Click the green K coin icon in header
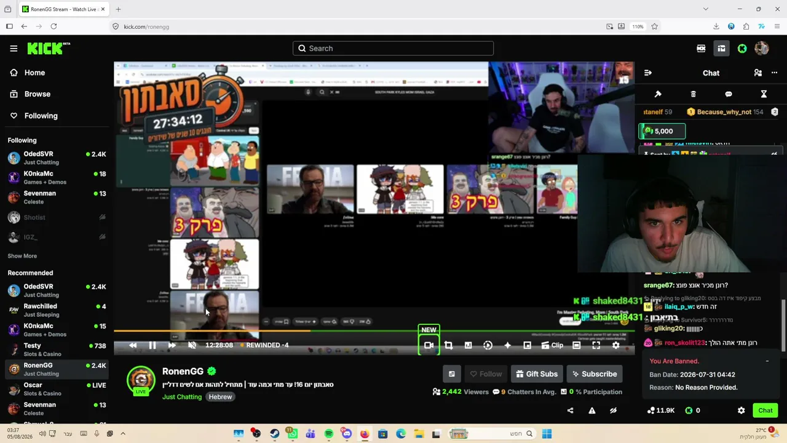This screenshot has height=443, width=787. [742, 48]
